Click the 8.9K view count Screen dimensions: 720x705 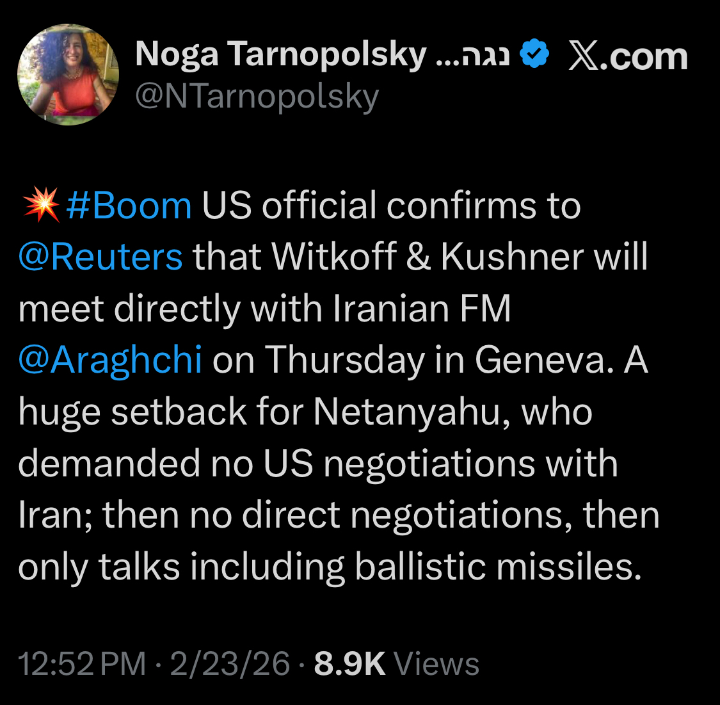(x=349, y=664)
